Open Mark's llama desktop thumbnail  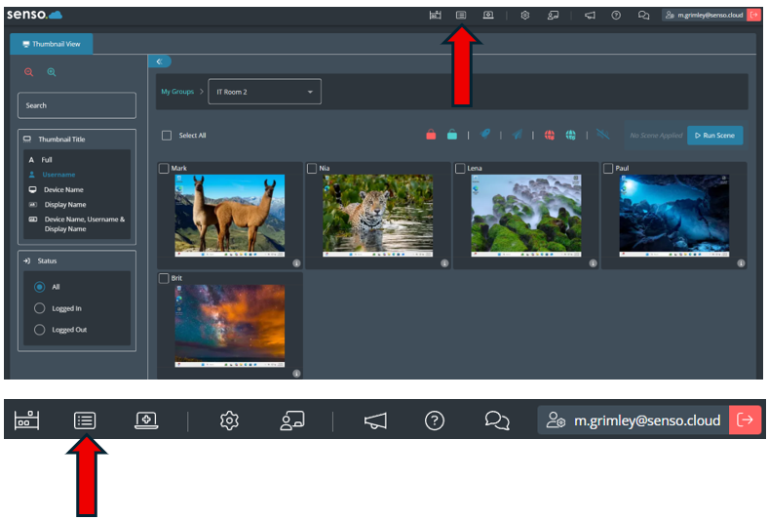click(x=230, y=216)
